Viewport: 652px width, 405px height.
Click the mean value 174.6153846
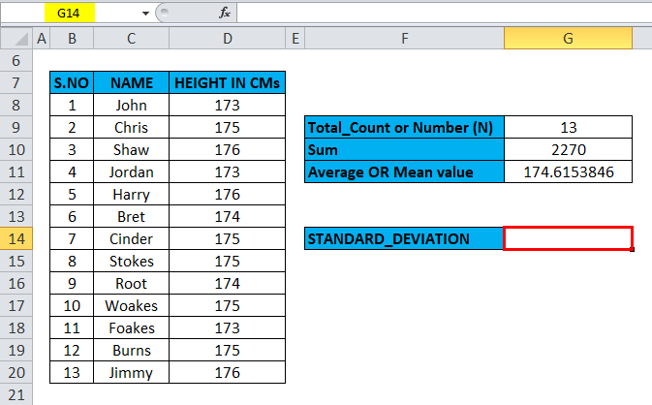pos(568,171)
